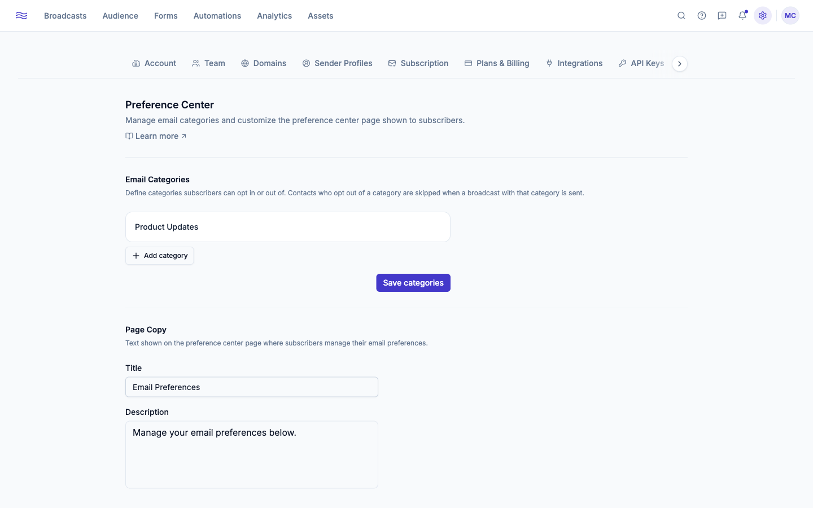Open the help question mark icon
This screenshot has width=813, height=508.
pos(702,16)
